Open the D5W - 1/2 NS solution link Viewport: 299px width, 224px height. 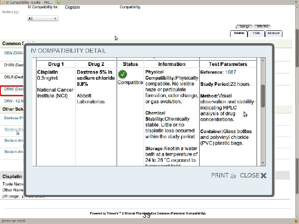point(14,101)
